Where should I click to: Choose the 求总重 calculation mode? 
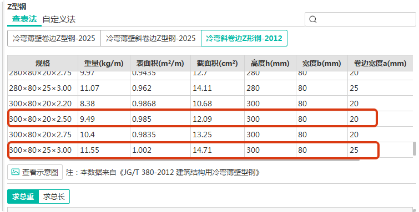pos(23,197)
